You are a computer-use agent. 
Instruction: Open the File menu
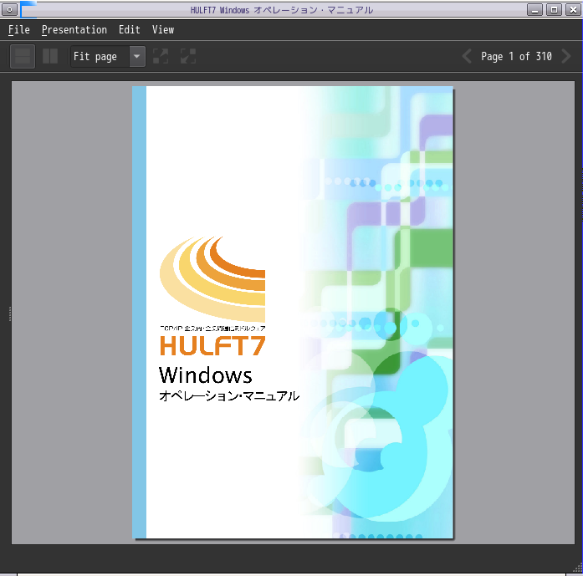click(x=19, y=30)
